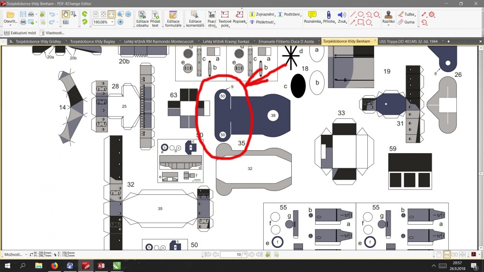This screenshot has height=272, width=484.
Task: Expand the Možnosti options menu
Action: click(15, 255)
